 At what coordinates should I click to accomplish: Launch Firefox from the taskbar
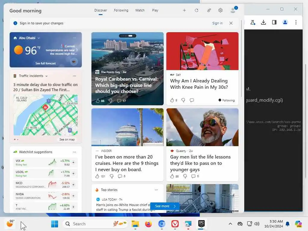[149, 224]
